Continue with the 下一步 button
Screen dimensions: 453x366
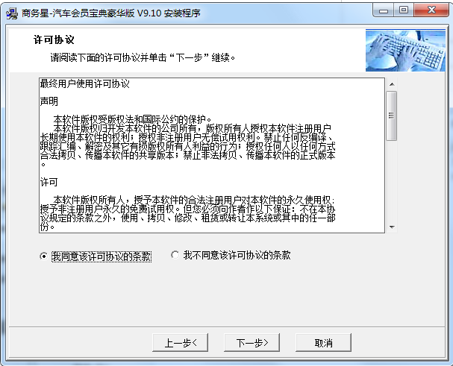pyautogui.click(x=252, y=343)
